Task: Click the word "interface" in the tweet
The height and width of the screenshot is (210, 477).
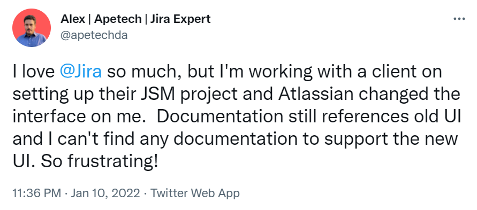Action: click(x=48, y=117)
